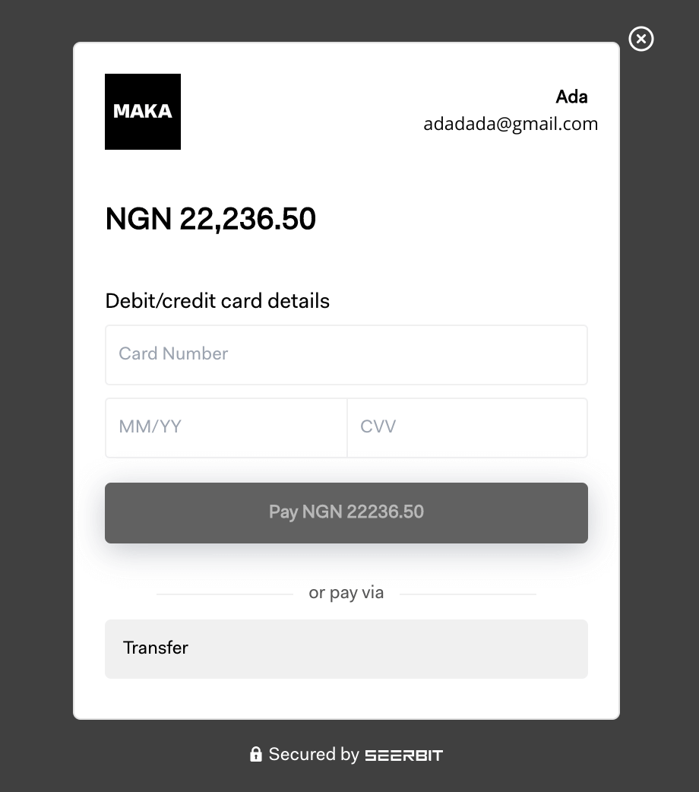Select the customer name Ada
Screen dimensions: 699x792
(571, 97)
